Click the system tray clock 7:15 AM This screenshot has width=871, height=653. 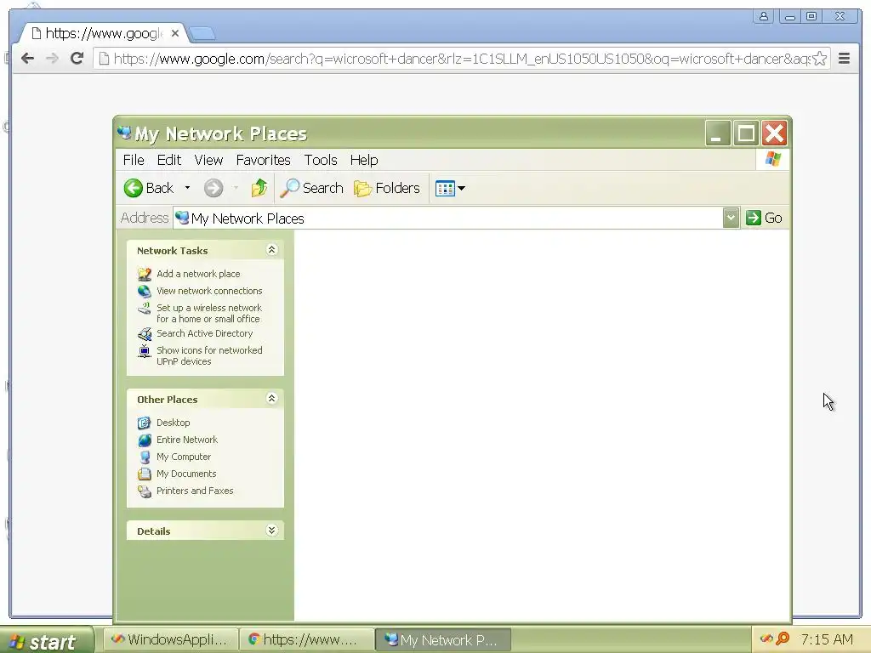click(827, 639)
